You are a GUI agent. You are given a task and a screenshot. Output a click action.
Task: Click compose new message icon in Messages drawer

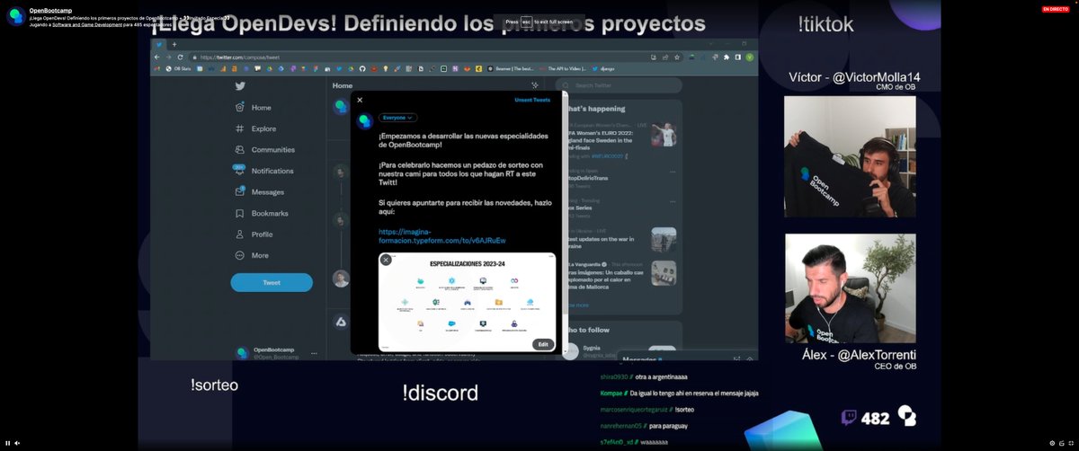coord(736,358)
